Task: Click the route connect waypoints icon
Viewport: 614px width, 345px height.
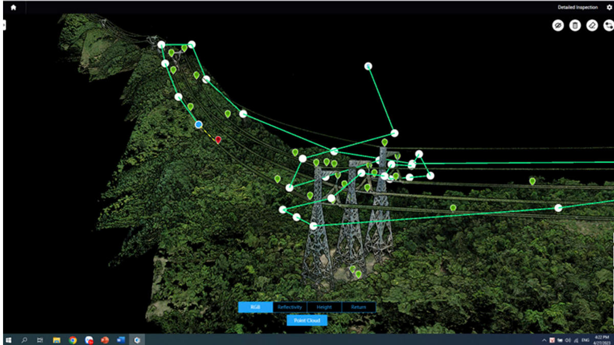Action: tap(608, 26)
